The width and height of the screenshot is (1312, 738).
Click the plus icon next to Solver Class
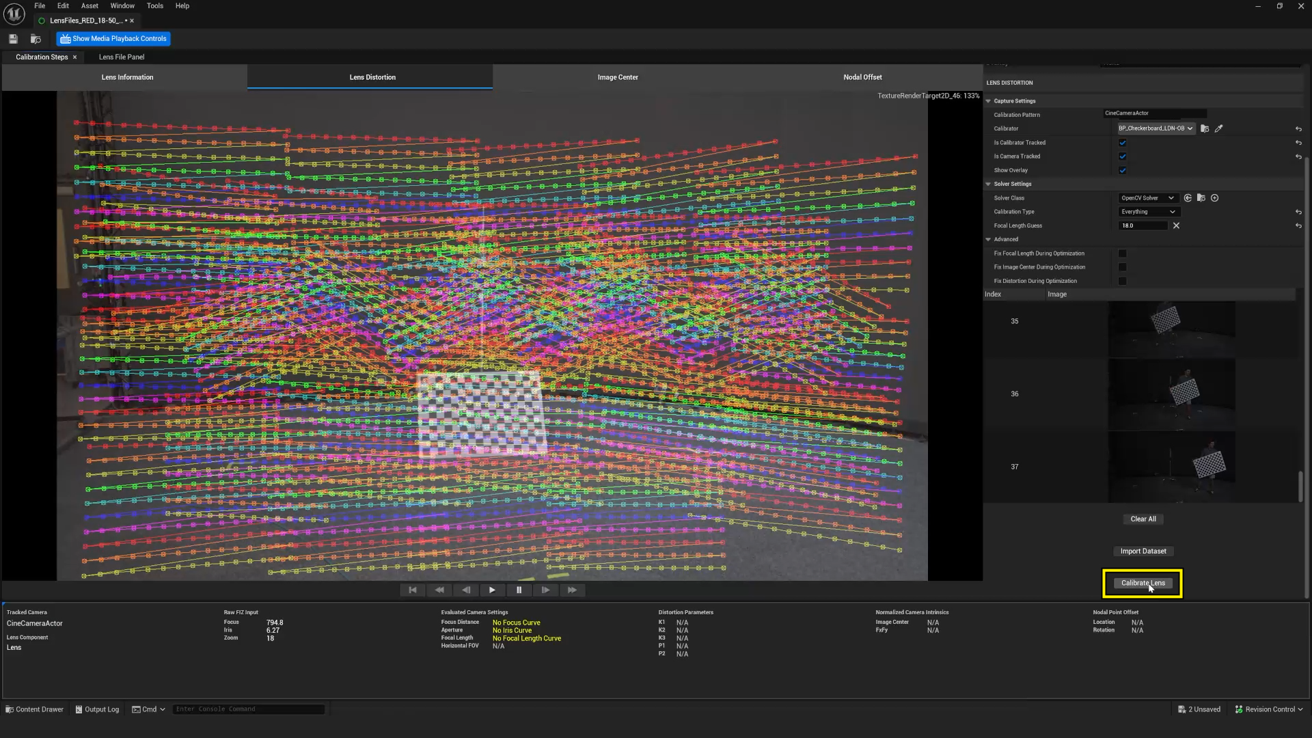coord(1214,198)
